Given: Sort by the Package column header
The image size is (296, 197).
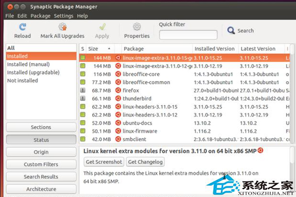Looking at the screenshot, I should pos(157,49).
